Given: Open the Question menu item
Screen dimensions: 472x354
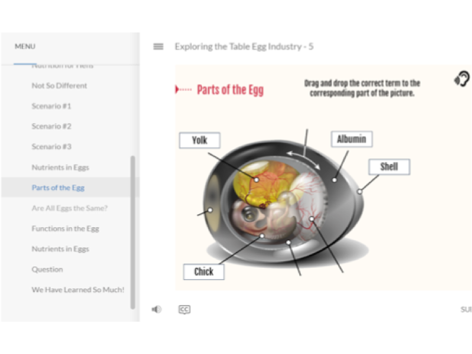Looking at the screenshot, I should tap(47, 269).
